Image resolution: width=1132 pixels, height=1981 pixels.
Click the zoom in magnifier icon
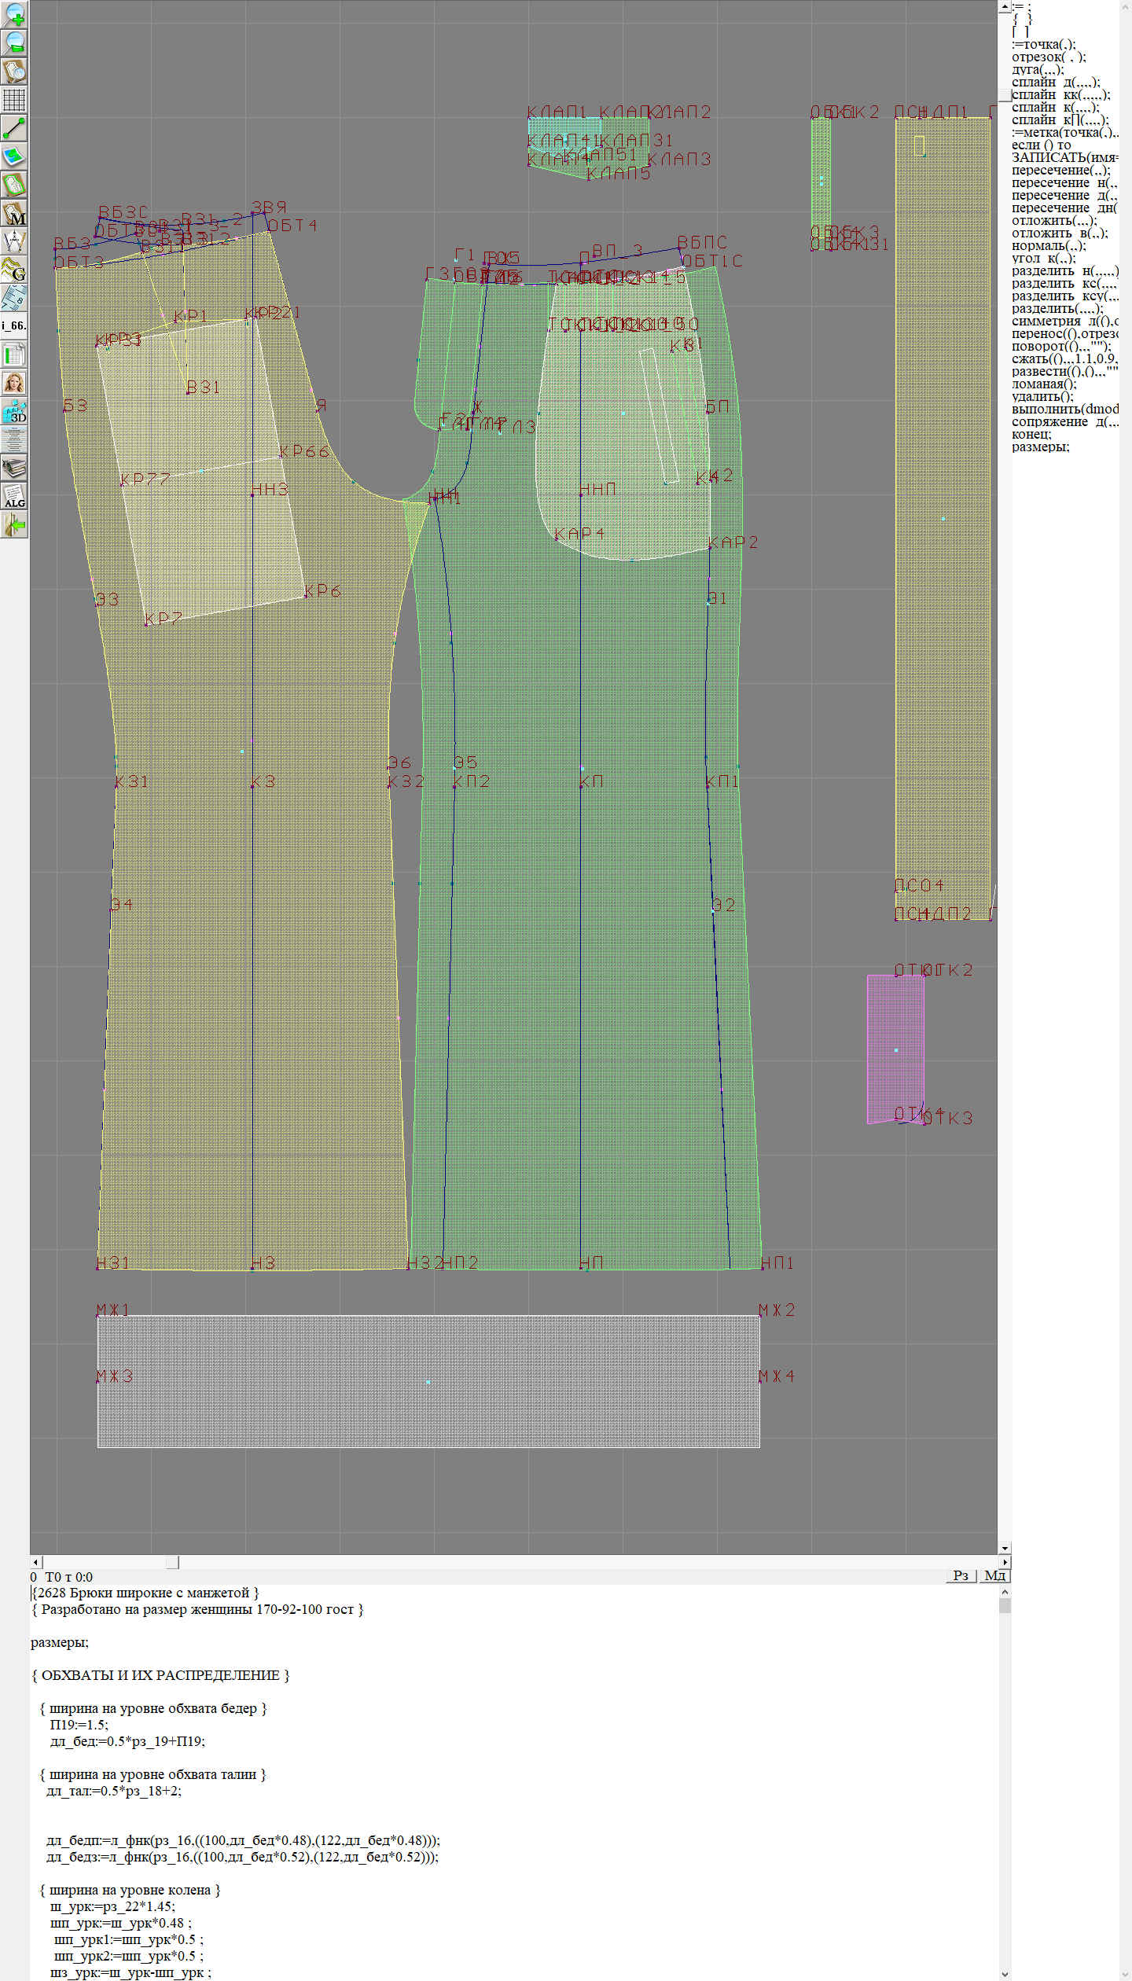pyautogui.click(x=14, y=14)
